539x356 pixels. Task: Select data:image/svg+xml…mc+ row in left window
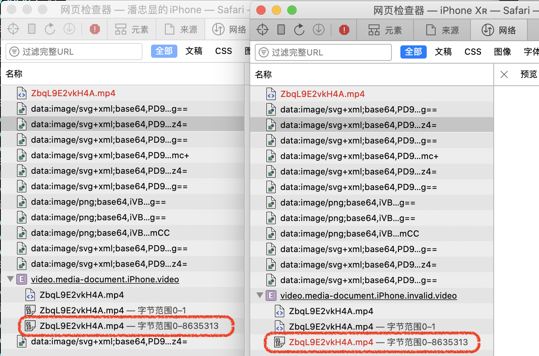(x=122, y=155)
